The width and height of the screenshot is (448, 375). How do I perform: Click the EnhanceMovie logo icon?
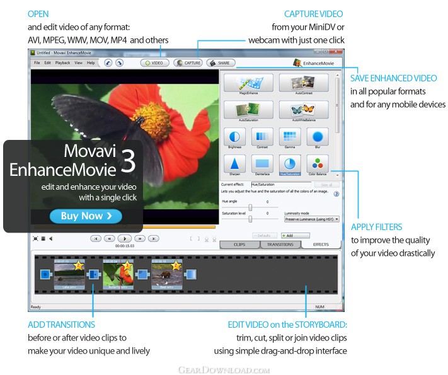(x=297, y=62)
